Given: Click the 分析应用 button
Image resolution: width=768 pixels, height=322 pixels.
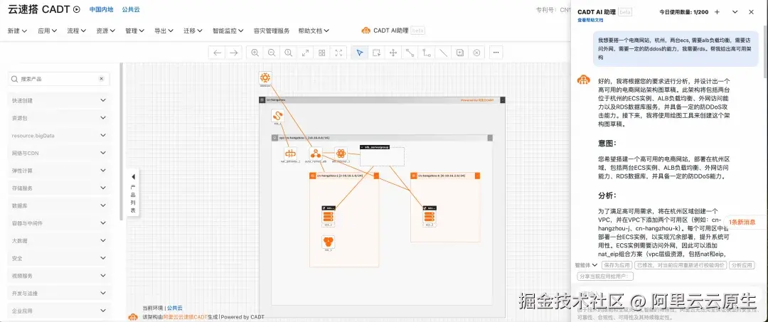Looking at the screenshot, I should [742, 264].
